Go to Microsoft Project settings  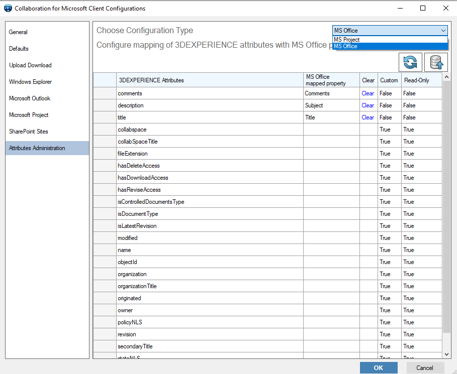47,115
